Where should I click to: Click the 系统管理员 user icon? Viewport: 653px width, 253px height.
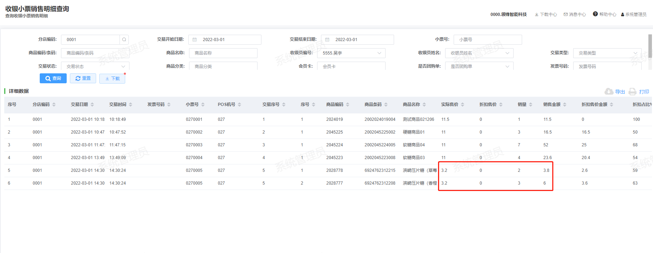[622, 15]
